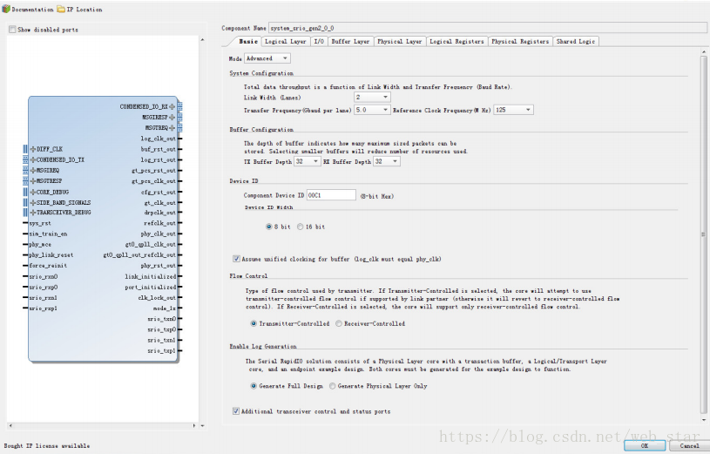Open the RX Buffer Depth dropdown
The height and width of the screenshot is (454, 710).
[387, 162]
